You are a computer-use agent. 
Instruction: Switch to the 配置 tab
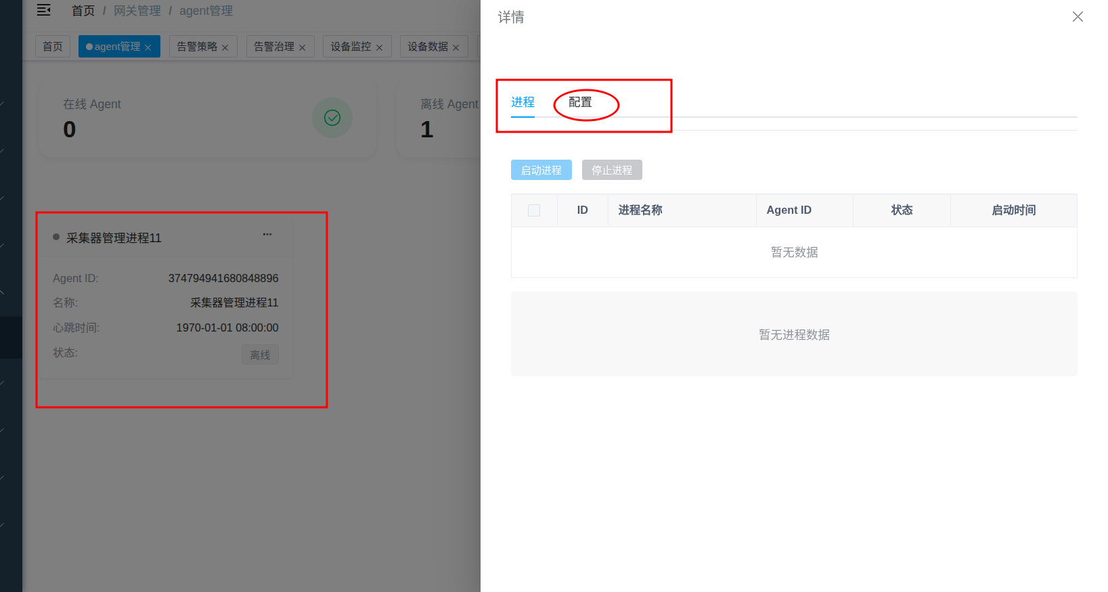[580, 102]
